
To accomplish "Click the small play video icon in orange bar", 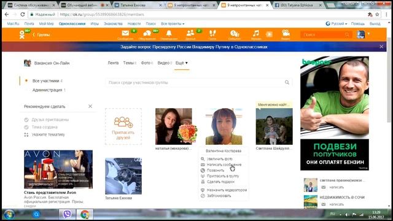I will (x=269, y=34).
